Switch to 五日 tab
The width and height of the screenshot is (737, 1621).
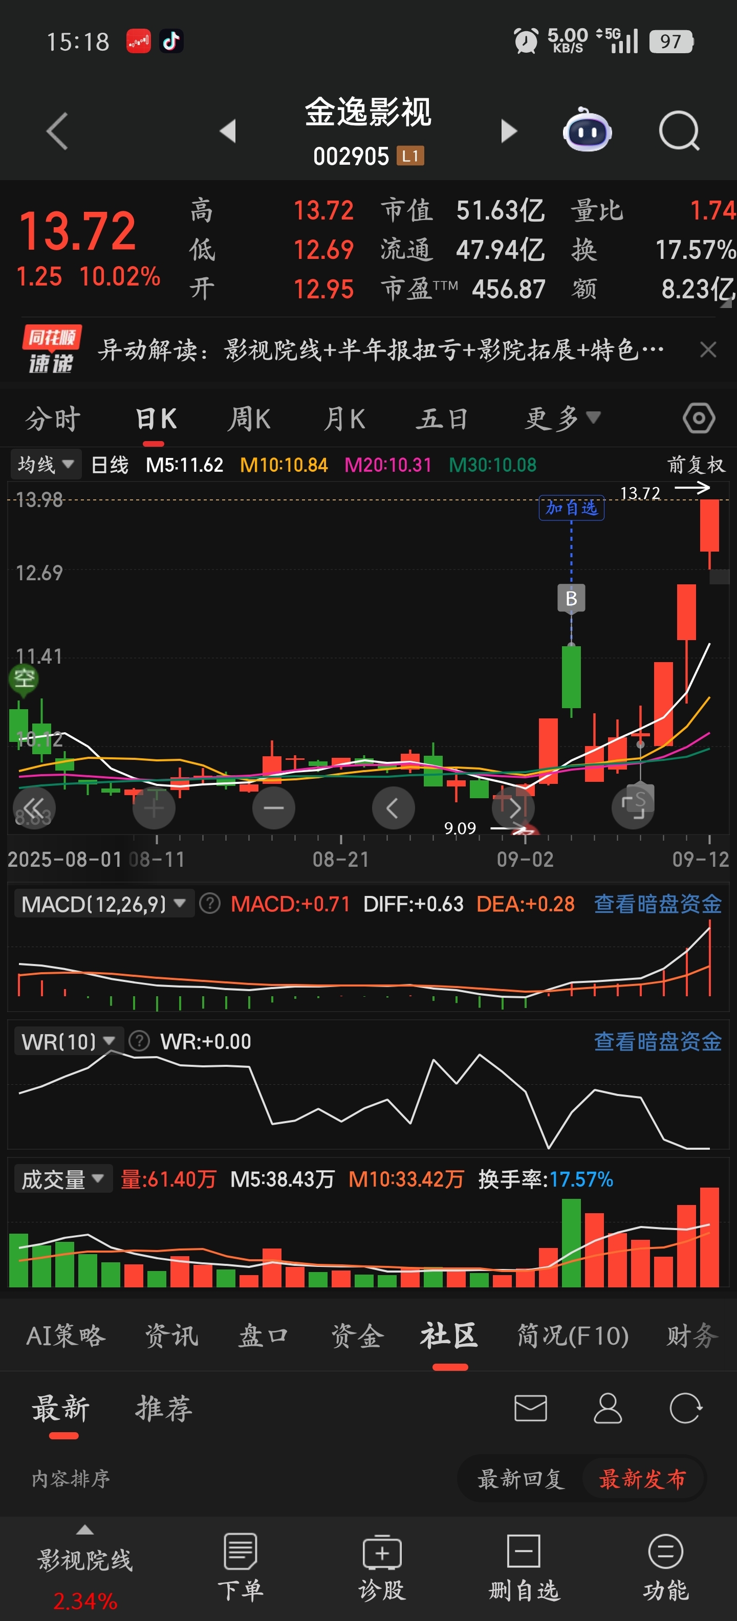(x=442, y=419)
